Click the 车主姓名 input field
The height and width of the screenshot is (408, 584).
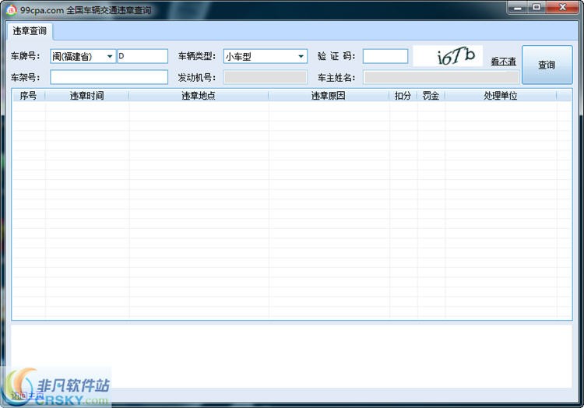tap(441, 77)
